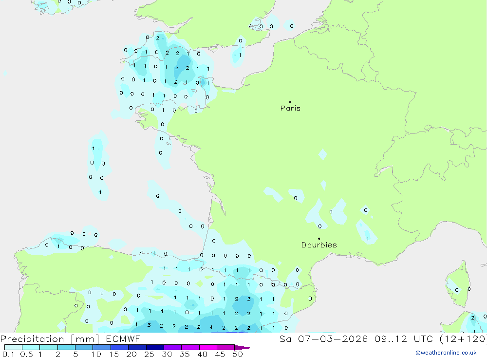Click the legend value '35'
The image size is (487, 357).
(185, 354)
